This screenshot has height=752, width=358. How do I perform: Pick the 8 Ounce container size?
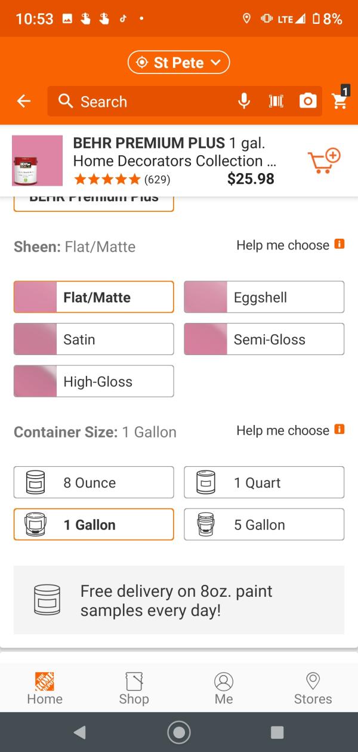tap(94, 483)
